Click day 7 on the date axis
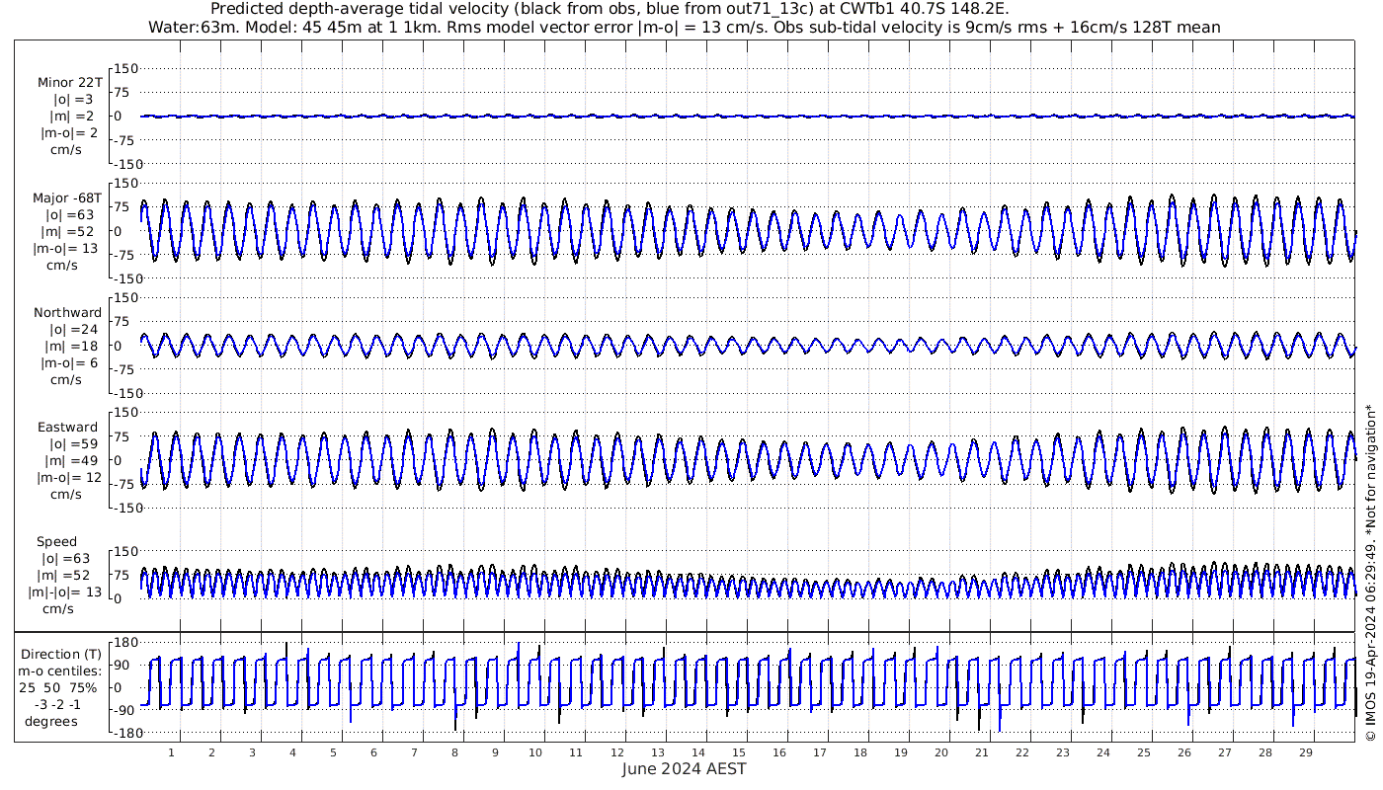This screenshot has height=790, width=1383. pos(415,752)
